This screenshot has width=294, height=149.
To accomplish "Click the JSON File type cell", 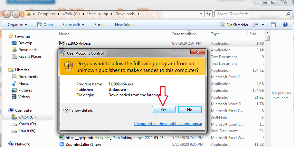I will (x=219, y=118).
